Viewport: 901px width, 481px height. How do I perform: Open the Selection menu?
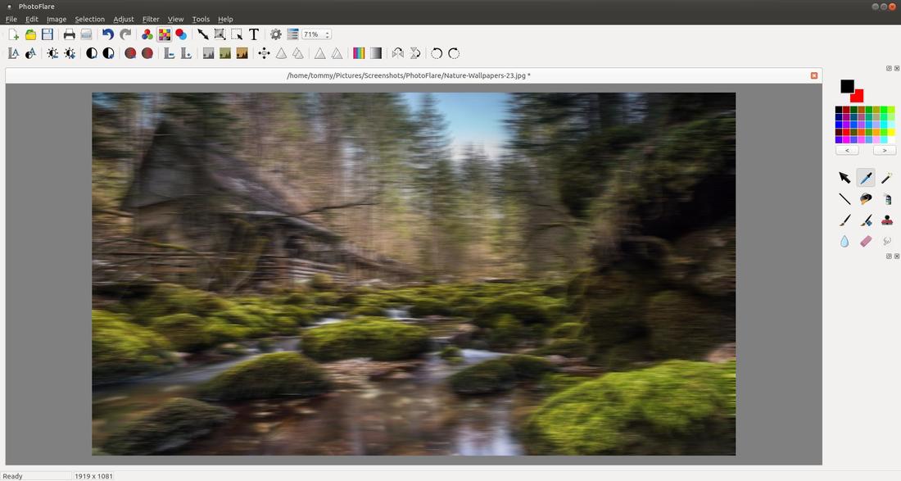coord(89,19)
